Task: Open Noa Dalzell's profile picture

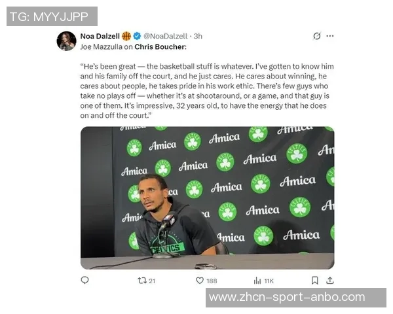Action: coord(67,41)
